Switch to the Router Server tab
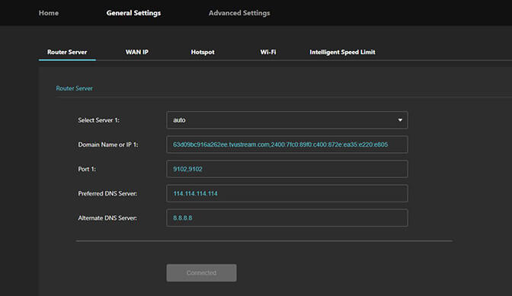 click(67, 53)
